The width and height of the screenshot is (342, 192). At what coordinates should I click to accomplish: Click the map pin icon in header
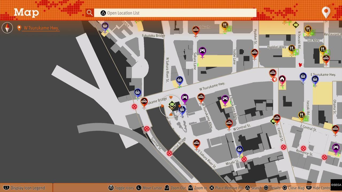click(x=326, y=12)
